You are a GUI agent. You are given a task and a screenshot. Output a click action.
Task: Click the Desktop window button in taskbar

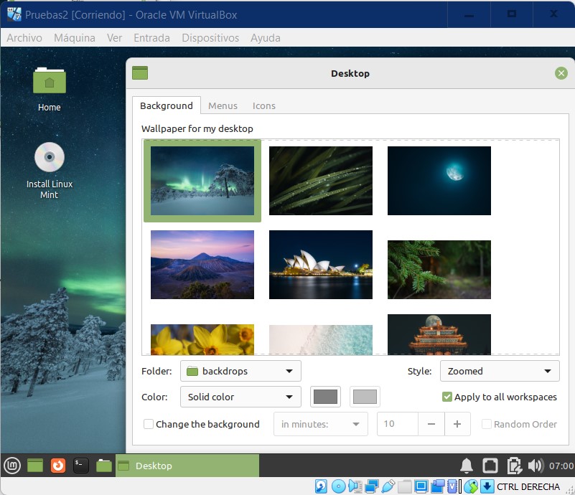[187, 466]
